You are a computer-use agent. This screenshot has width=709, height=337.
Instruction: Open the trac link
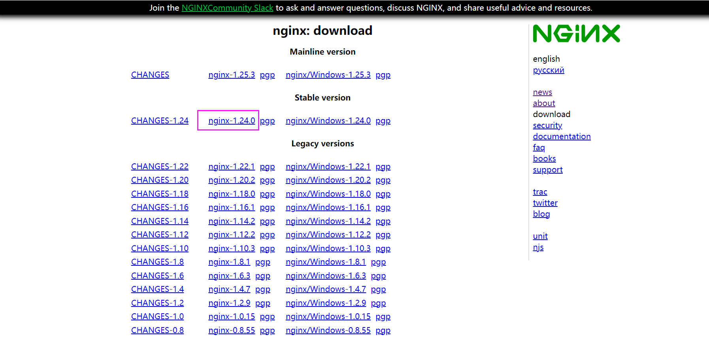(540, 192)
